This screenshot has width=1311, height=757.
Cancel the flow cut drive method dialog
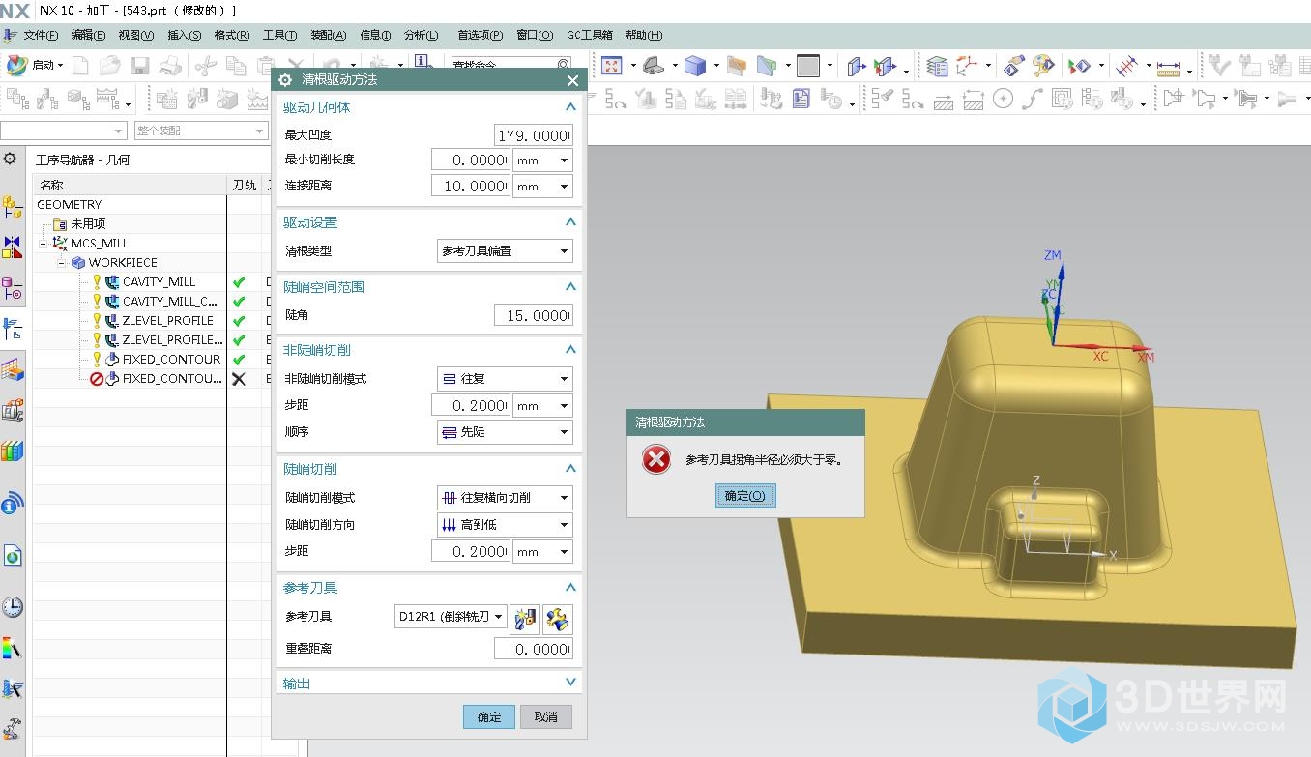click(x=546, y=716)
